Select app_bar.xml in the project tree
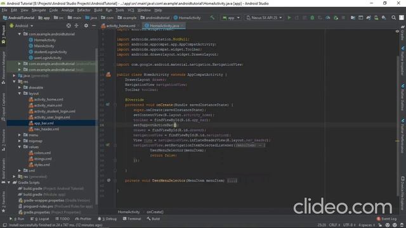406x228 pixels. click(x=44, y=123)
